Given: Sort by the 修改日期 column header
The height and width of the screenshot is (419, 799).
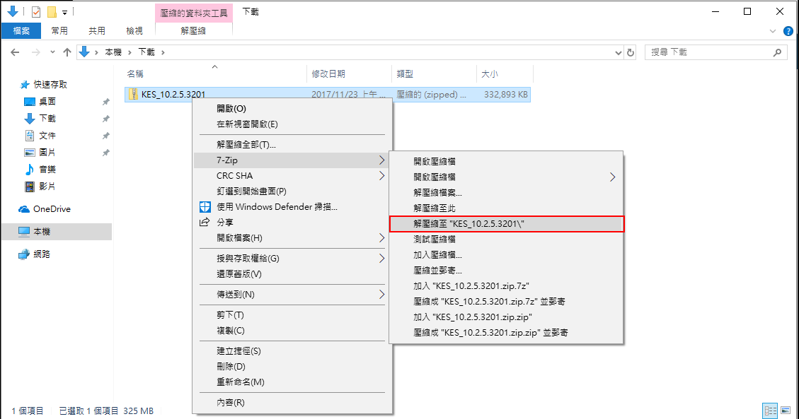Looking at the screenshot, I should click(x=329, y=73).
